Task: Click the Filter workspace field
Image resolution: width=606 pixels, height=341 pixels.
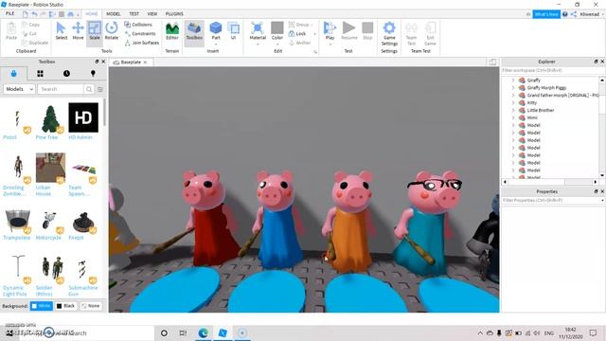Action: [553, 70]
